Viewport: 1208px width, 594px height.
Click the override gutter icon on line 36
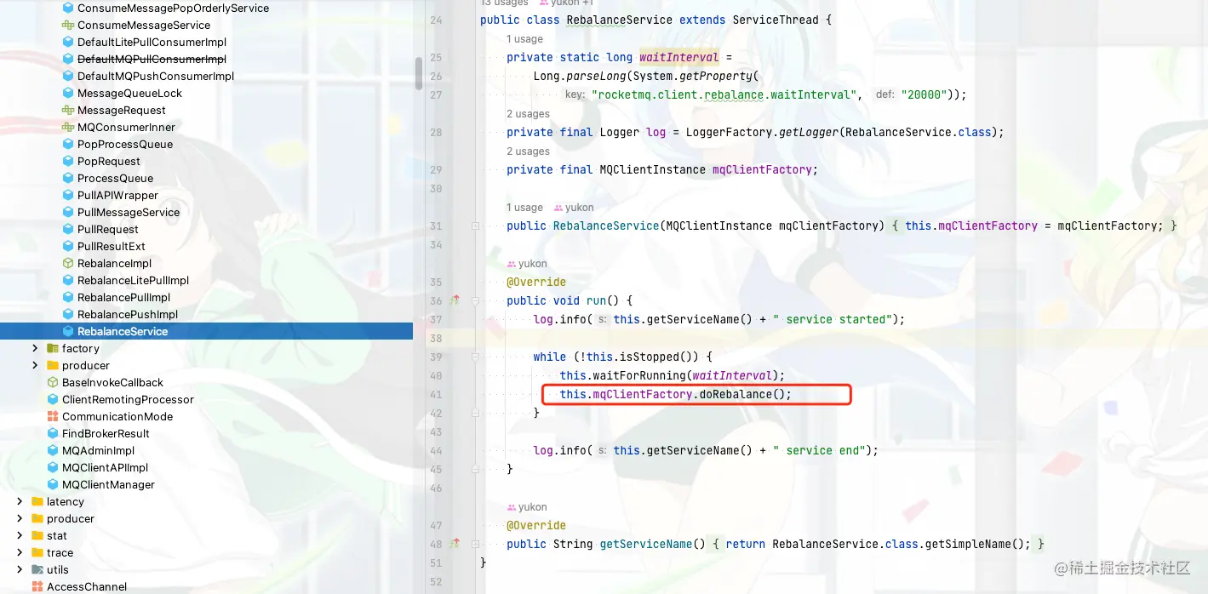455,300
